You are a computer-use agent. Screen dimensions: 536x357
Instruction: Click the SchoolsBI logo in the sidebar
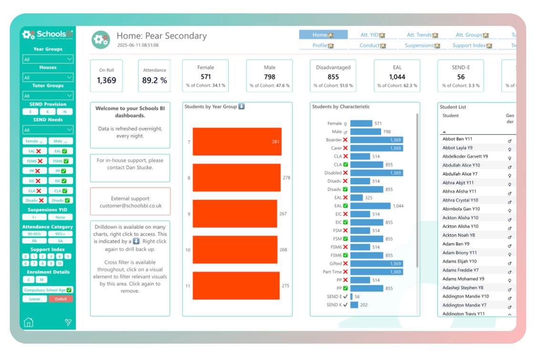(x=48, y=34)
